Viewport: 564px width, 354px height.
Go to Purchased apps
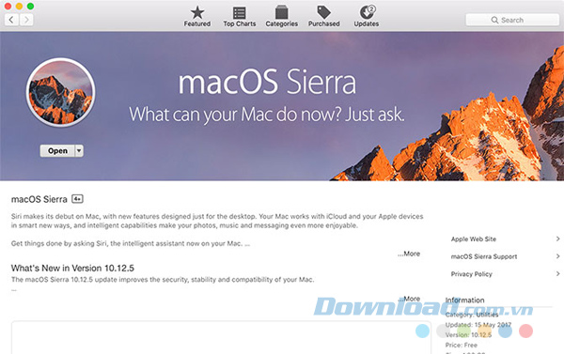point(323,17)
